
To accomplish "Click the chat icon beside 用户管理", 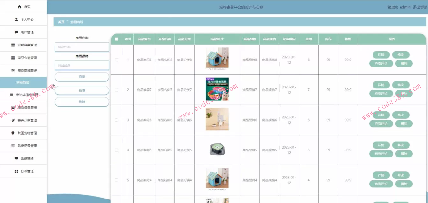I will [x=16, y=32].
